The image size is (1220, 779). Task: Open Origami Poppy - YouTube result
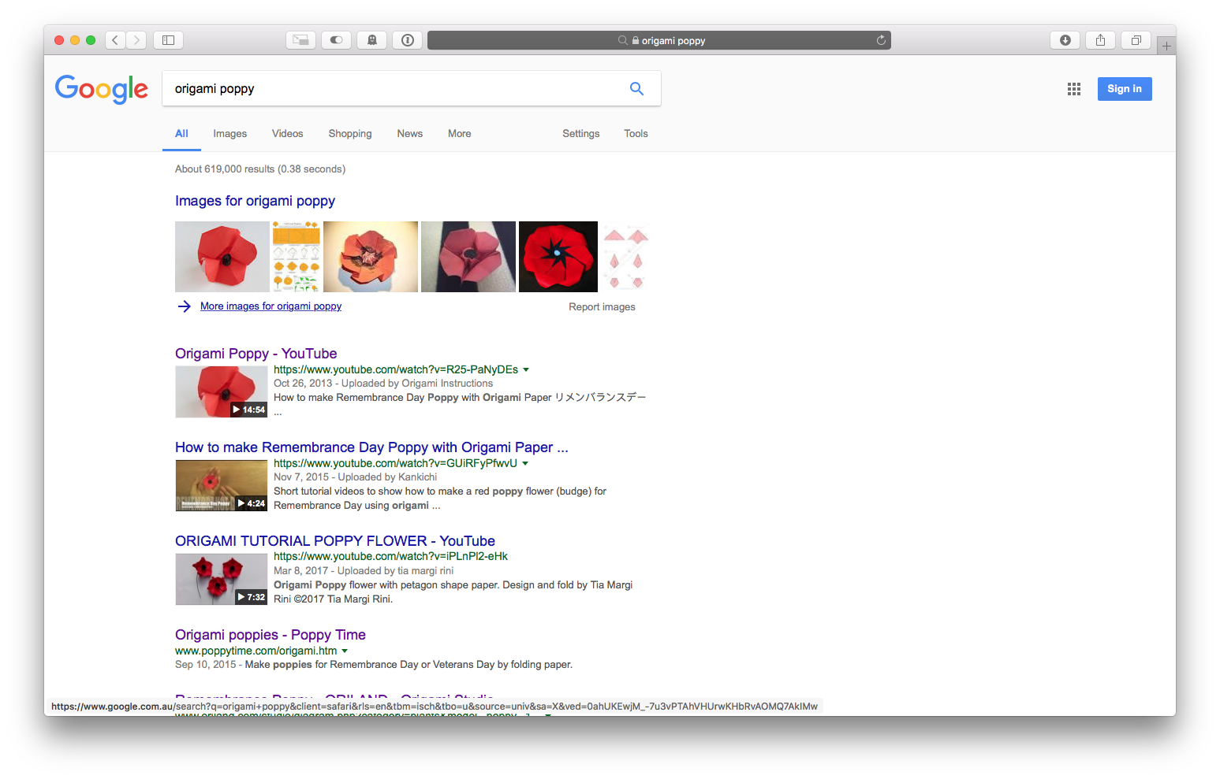point(256,354)
